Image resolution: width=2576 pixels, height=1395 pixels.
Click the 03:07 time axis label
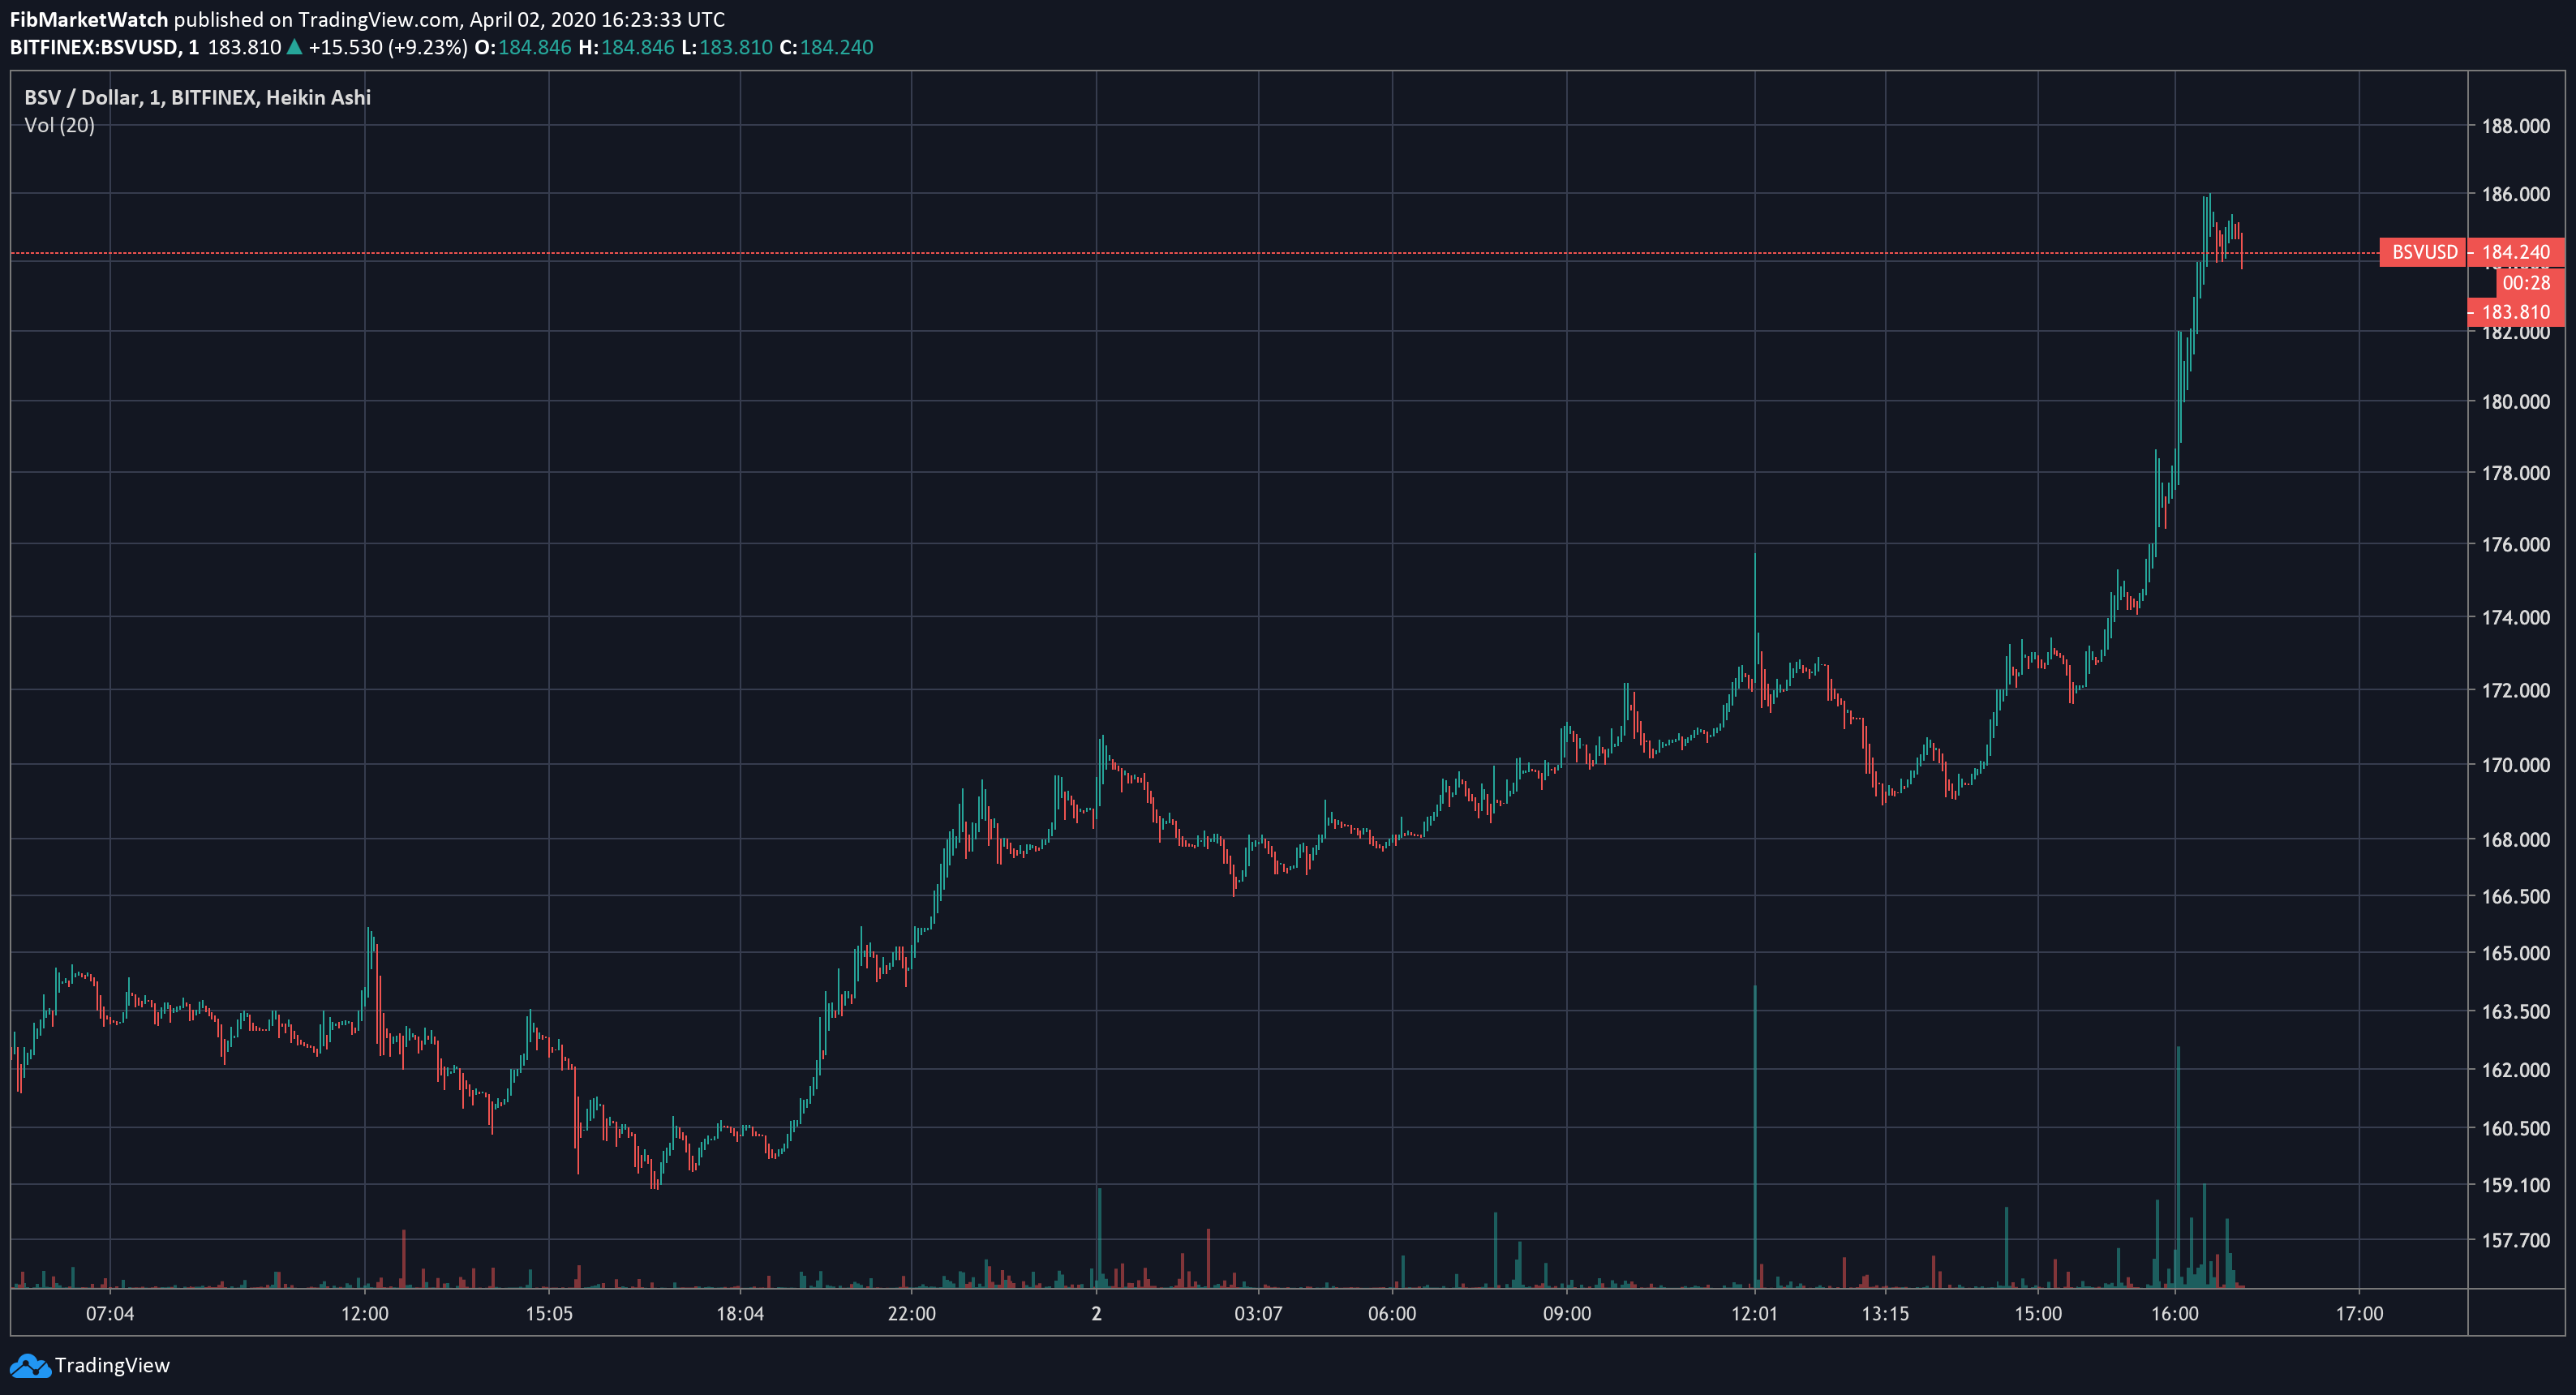coord(1258,1314)
